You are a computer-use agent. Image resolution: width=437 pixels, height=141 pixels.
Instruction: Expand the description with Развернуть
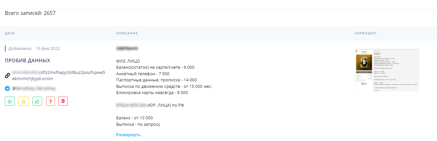(128, 135)
